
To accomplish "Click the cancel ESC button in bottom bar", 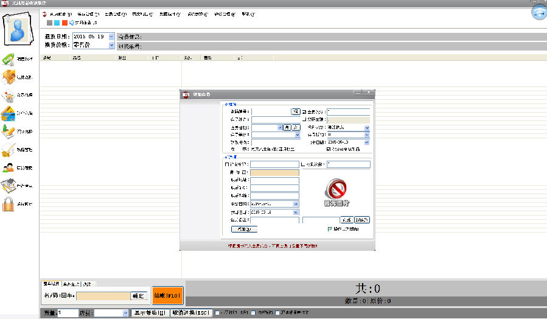I will tap(190, 313).
